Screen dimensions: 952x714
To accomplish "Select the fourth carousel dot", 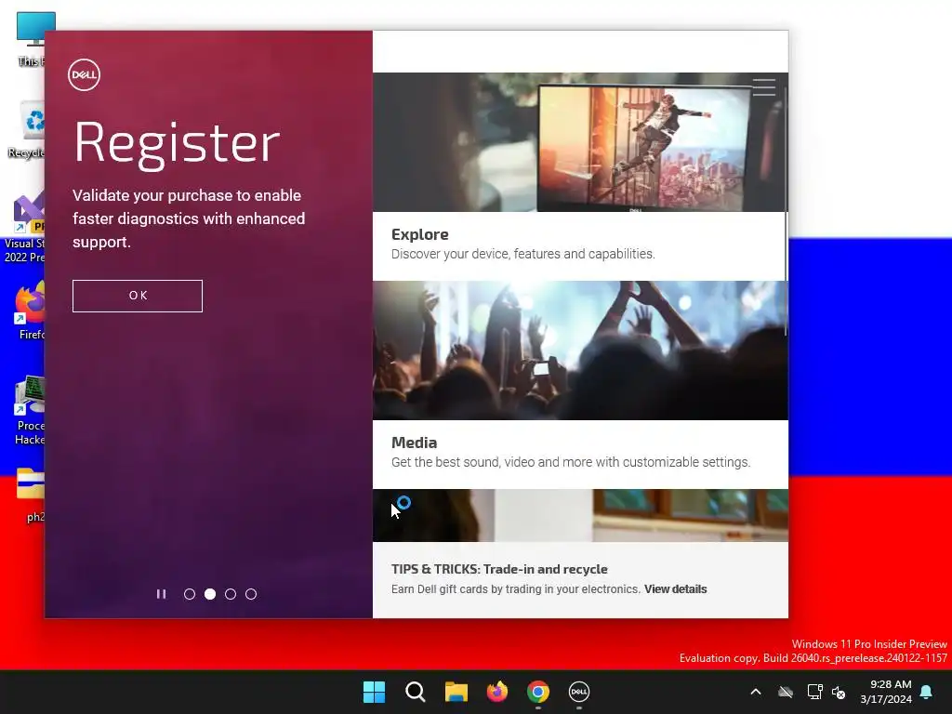I will tap(251, 594).
